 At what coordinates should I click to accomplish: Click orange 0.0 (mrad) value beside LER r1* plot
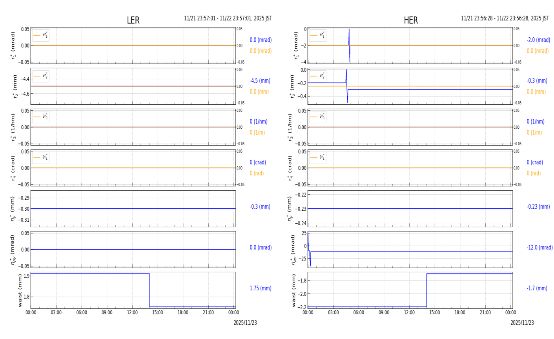tap(261, 51)
